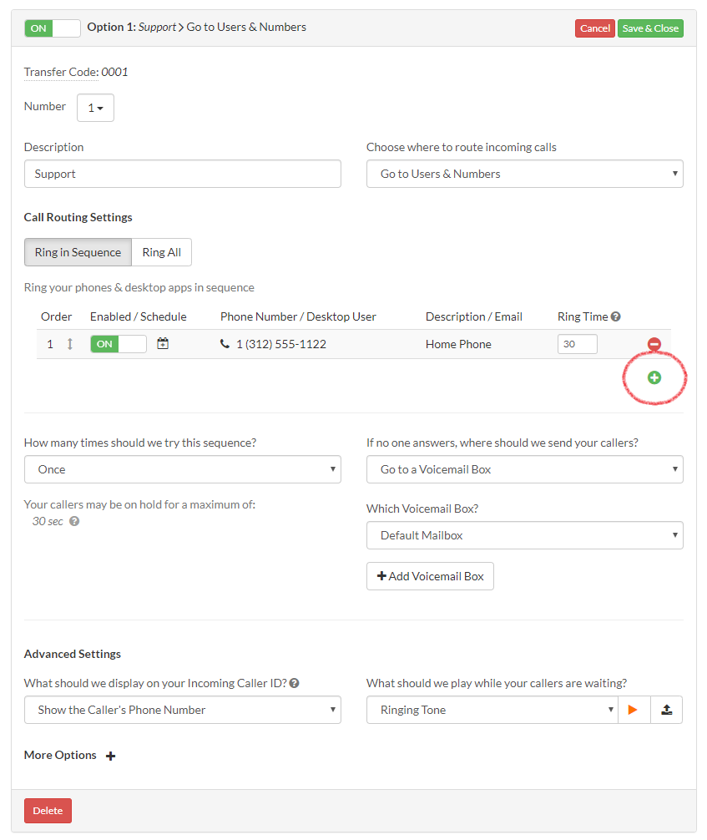Viewport: 707px width, 840px height.
Task: Expand More Options with the plus sign
Action: pos(110,756)
